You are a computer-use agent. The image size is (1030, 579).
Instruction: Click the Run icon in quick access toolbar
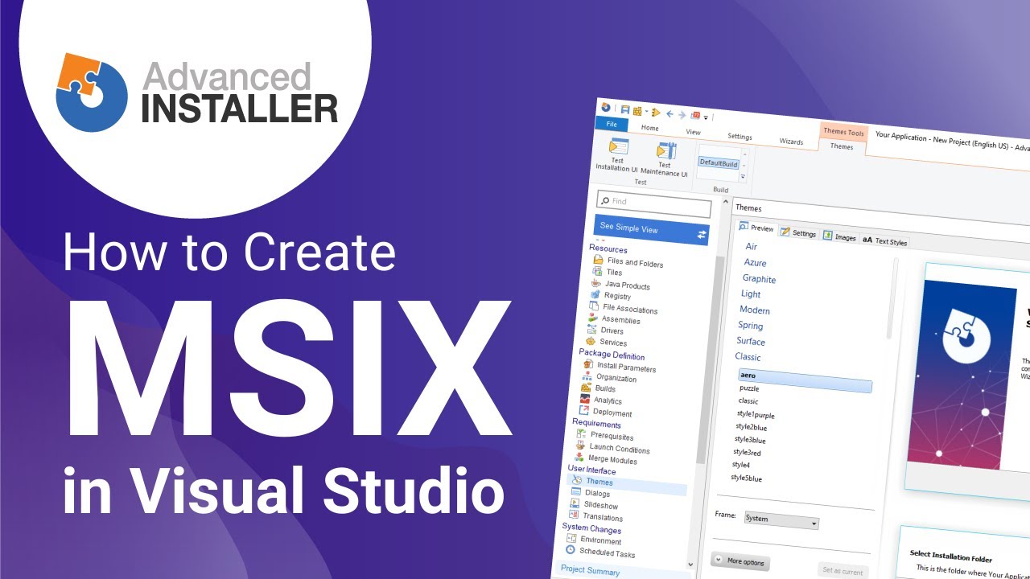[x=656, y=113]
